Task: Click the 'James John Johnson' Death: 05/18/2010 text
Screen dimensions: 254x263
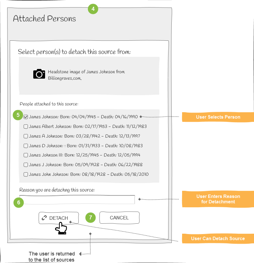Action: [x=130, y=174]
